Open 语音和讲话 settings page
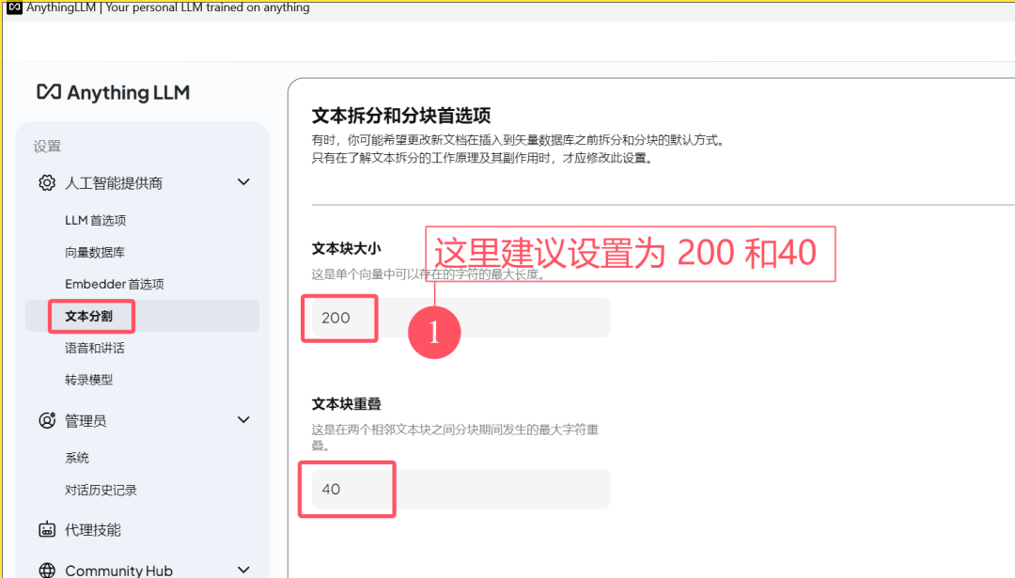Screen dimensions: 1015x578 click(95, 348)
